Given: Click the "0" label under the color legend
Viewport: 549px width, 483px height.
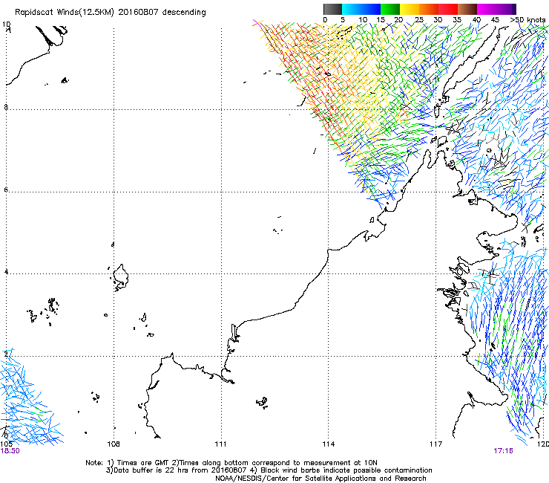Looking at the screenshot, I should click(325, 20).
